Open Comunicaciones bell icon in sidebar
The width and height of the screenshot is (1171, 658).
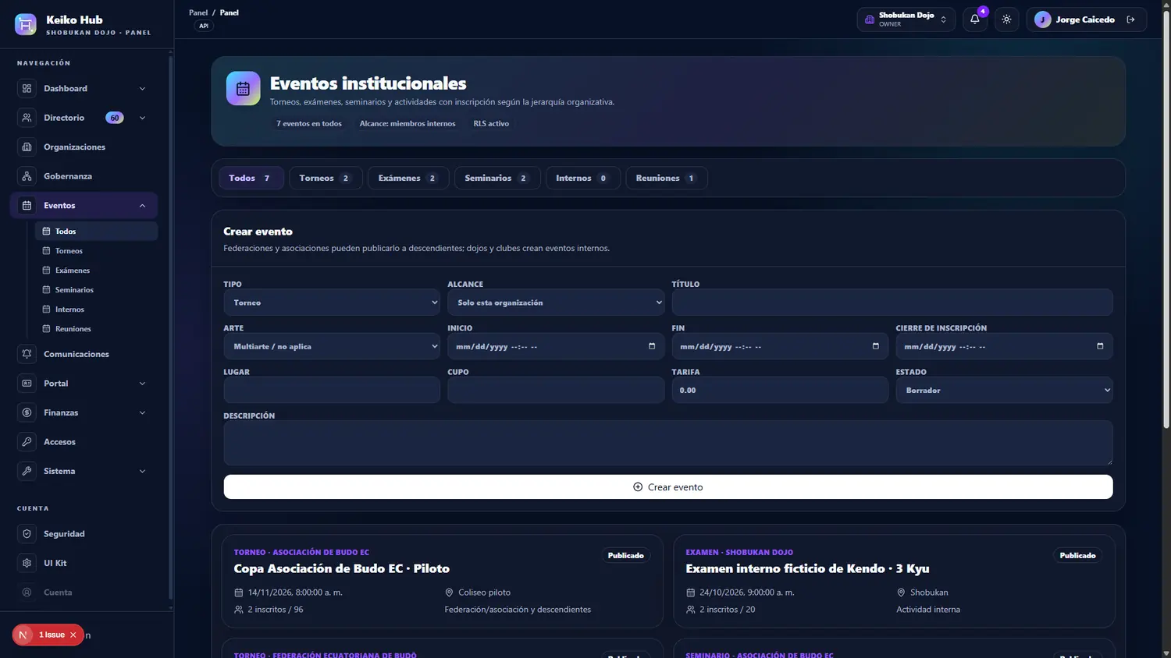27,354
